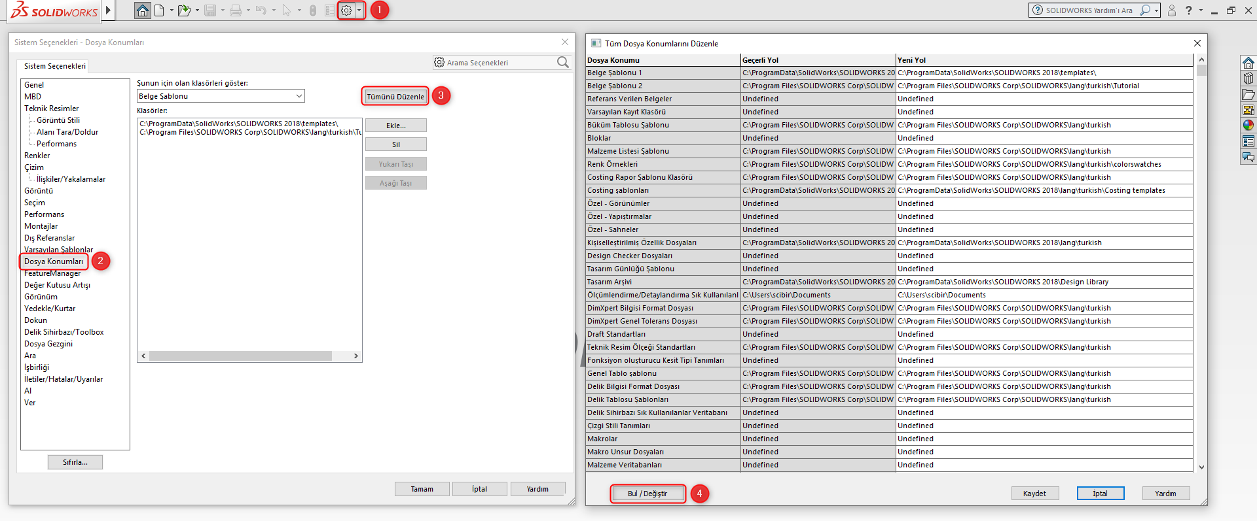1257x521 pixels.
Task: Open a file using the folder icon
Action: (185, 10)
